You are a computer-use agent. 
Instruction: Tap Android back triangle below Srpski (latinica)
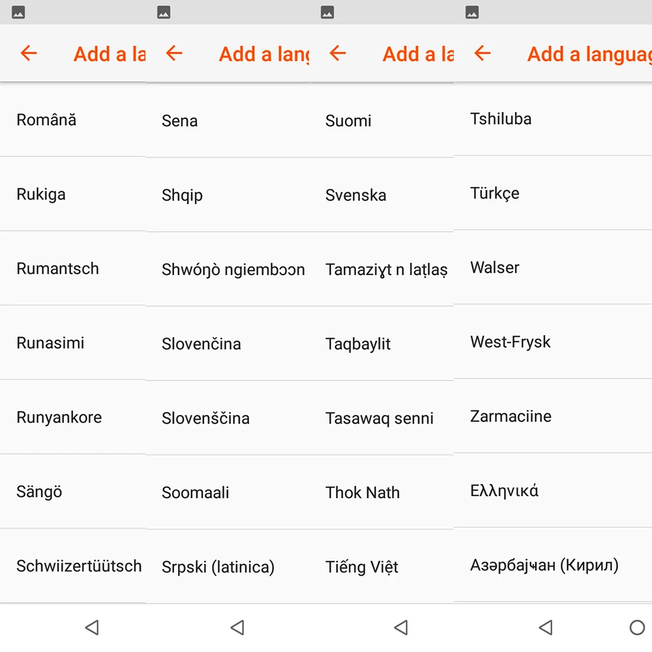237,627
